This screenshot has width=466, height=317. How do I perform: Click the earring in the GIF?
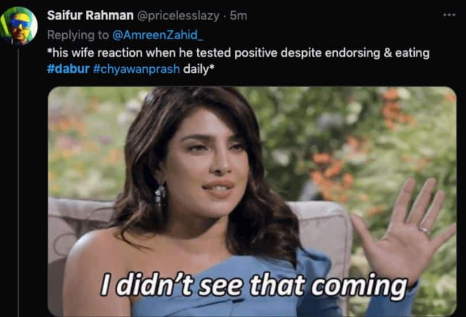click(x=160, y=195)
